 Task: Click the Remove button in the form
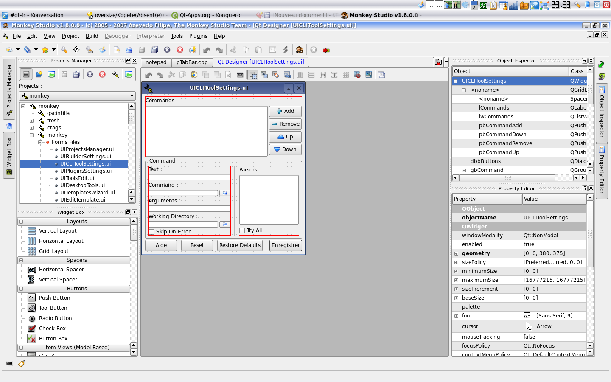tap(285, 124)
